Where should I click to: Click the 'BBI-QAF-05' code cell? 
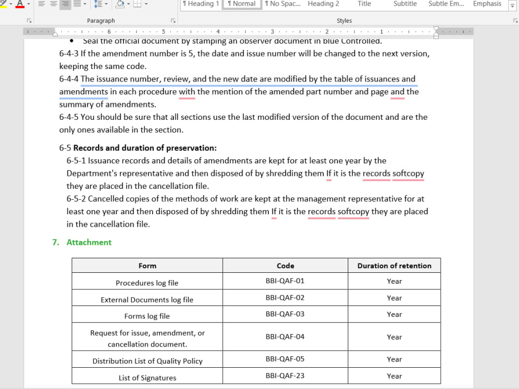pyautogui.click(x=285, y=359)
